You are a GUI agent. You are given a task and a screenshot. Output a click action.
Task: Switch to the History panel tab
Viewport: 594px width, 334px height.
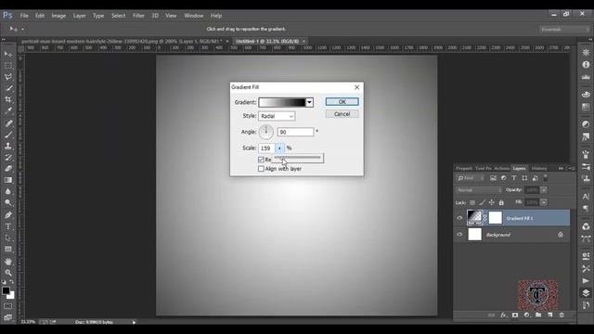click(539, 168)
